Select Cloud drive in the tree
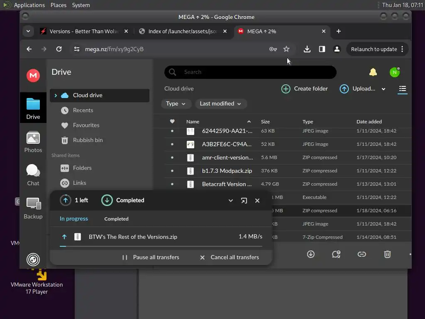The width and height of the screenshot is (425, 319). 100,95
